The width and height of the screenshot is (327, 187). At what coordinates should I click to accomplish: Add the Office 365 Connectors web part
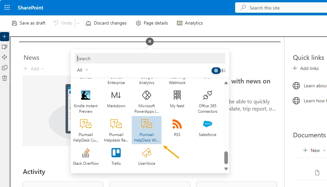point(208,102)
